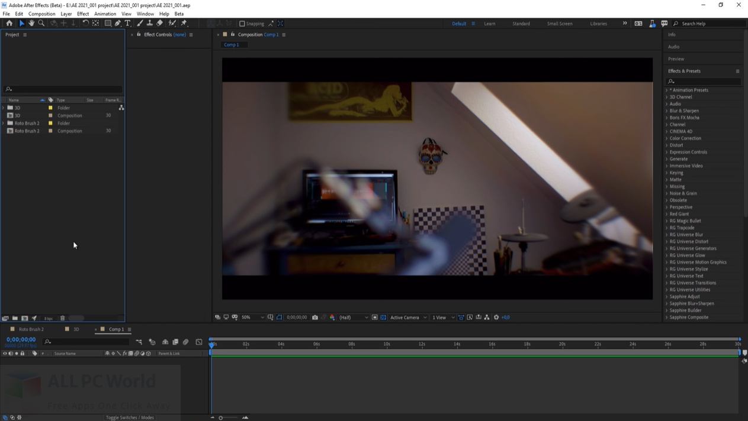The image size is (748, 421).
Task: Click the Frame Blending enable icon in timeline
Action: pyautogui.click(x=175, y=342)
